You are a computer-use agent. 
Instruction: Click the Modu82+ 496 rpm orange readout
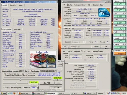[x=120, y=53]
